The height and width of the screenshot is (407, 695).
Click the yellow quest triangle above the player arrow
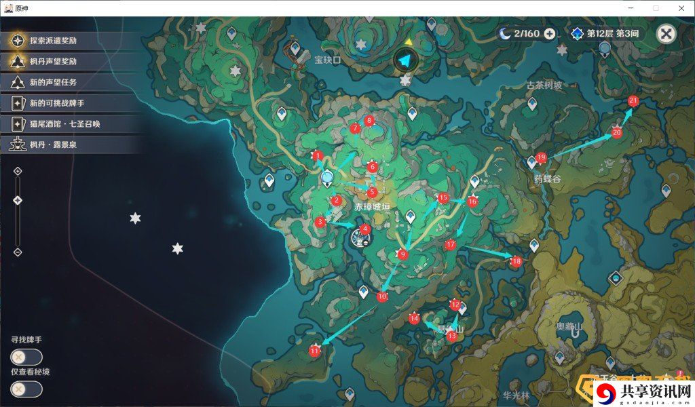tap(409, 43)
